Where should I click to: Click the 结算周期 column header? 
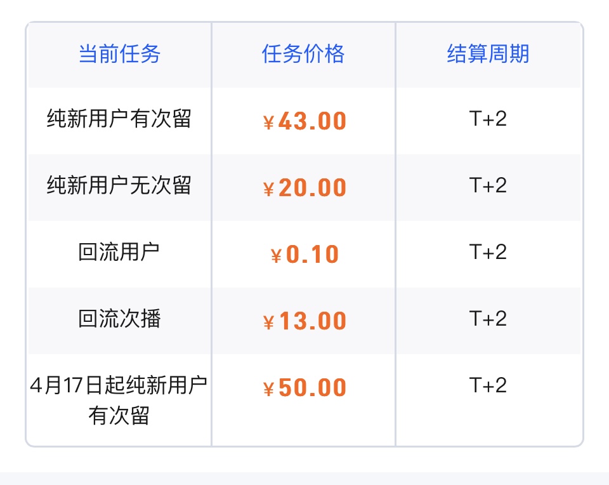coord(488,53)
